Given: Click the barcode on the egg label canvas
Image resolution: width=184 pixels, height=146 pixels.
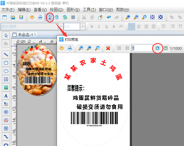Looking at the screenshot, I should tap(38, 80).
